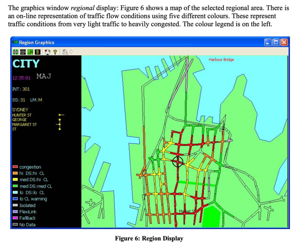Click the blue lo CL warning swatch
300x247 pixels.
tap(15, 199)
